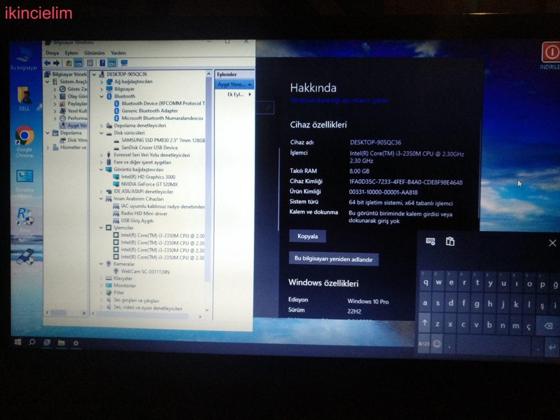Select Generic Bluetooth Adapter entry
The height and width of the screenshot is (420, 560).
146,111
